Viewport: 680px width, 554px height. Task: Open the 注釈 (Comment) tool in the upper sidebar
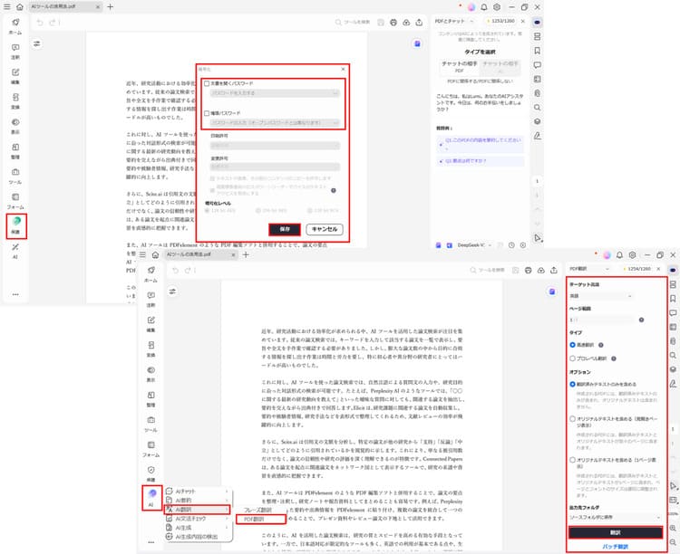tap(15, 52)
